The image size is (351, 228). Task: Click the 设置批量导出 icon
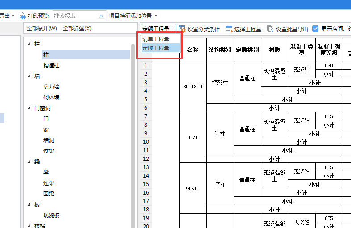pos(271,29)
